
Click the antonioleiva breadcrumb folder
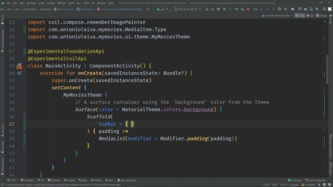click(x=30, y=9)
